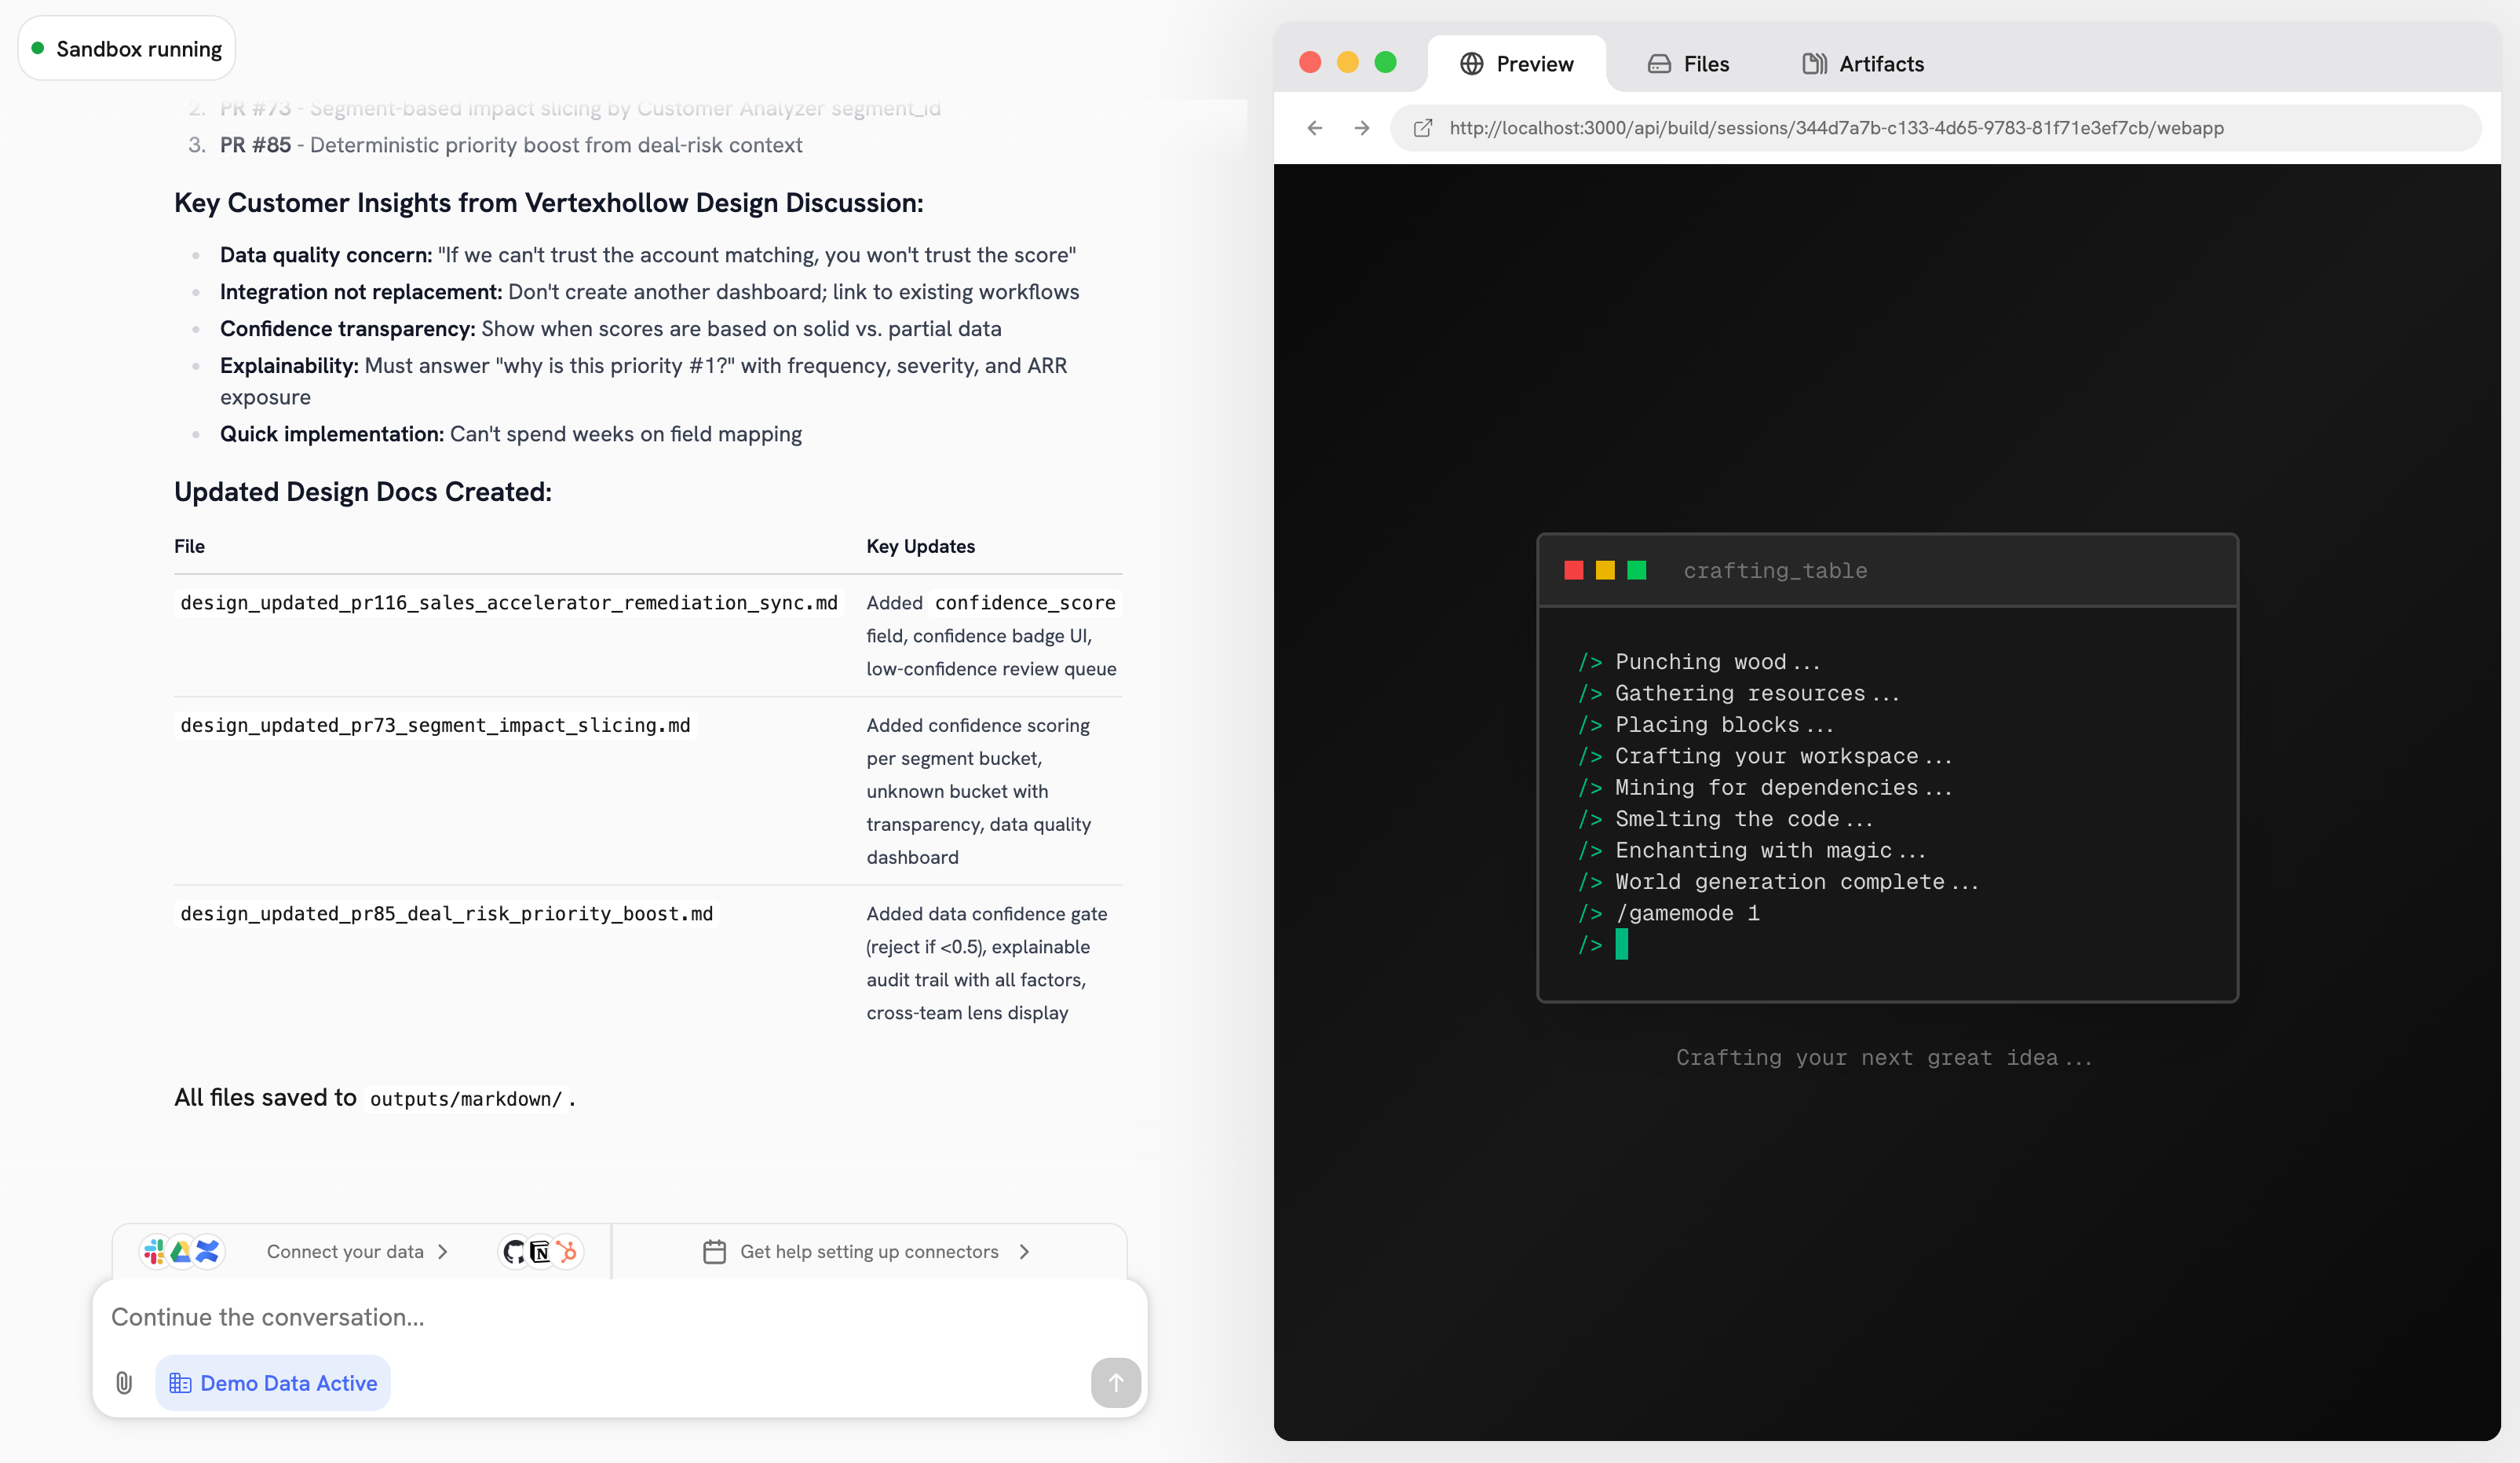2520x1463 pixels.
Task: Click the Sandbox running status indicator
Action: (x=127, y=49)
